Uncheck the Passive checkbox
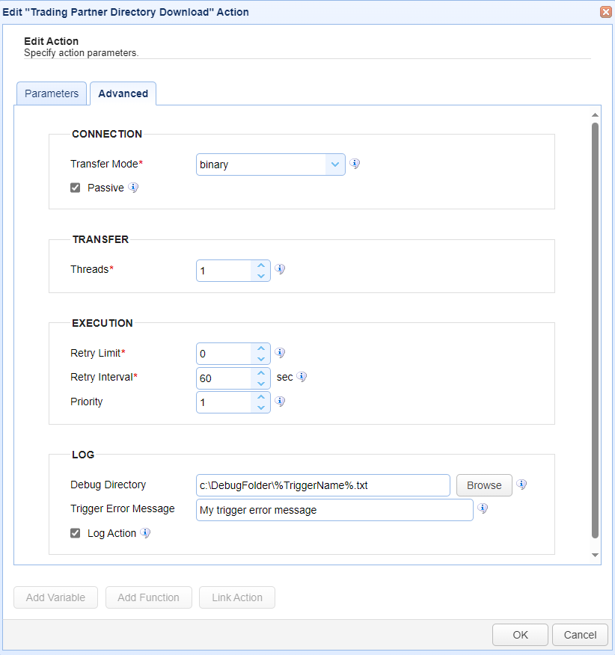This screenshot has width=615, height=655. tap(76, 188)
